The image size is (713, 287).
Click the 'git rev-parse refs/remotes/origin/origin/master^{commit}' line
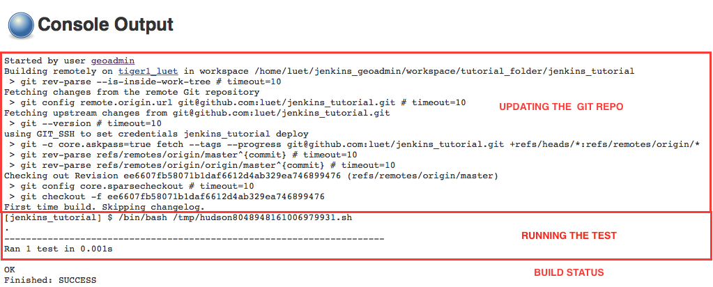(202, 165)
